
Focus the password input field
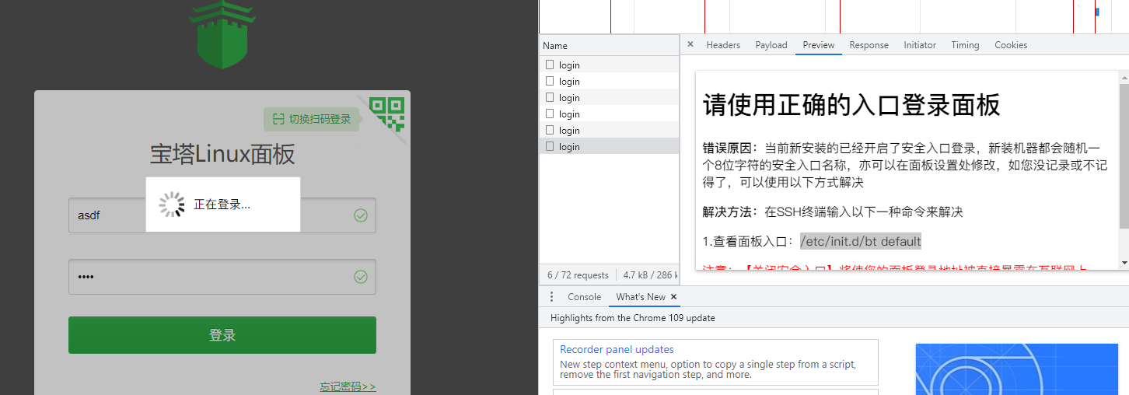tap(222, 277)
